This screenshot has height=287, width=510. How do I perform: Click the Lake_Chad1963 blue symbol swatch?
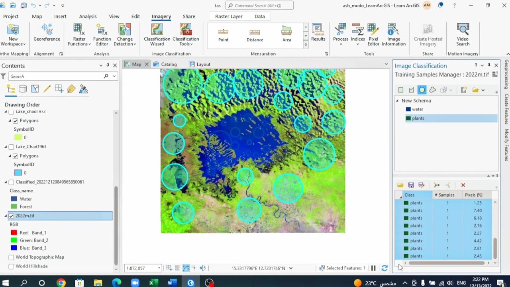click(18, 173)
